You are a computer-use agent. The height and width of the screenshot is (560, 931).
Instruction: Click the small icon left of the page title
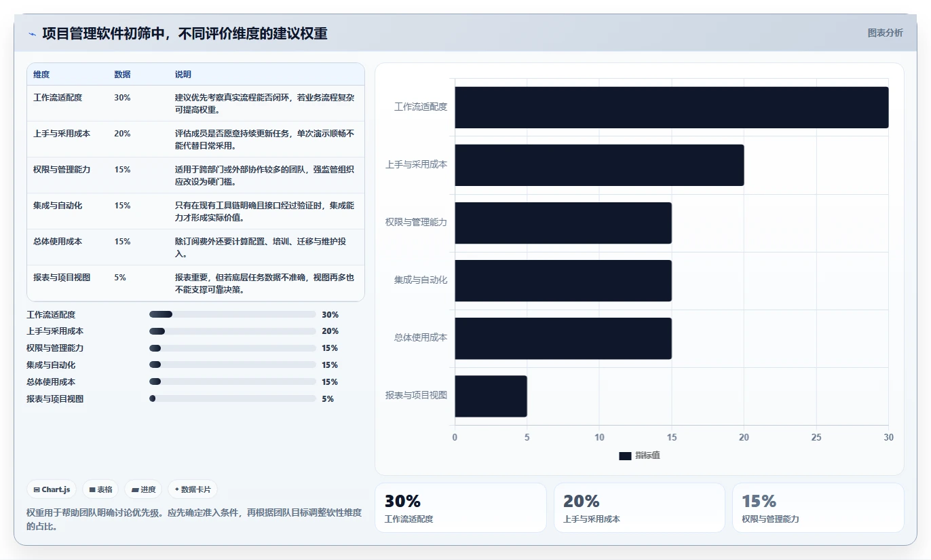[32, 34]
